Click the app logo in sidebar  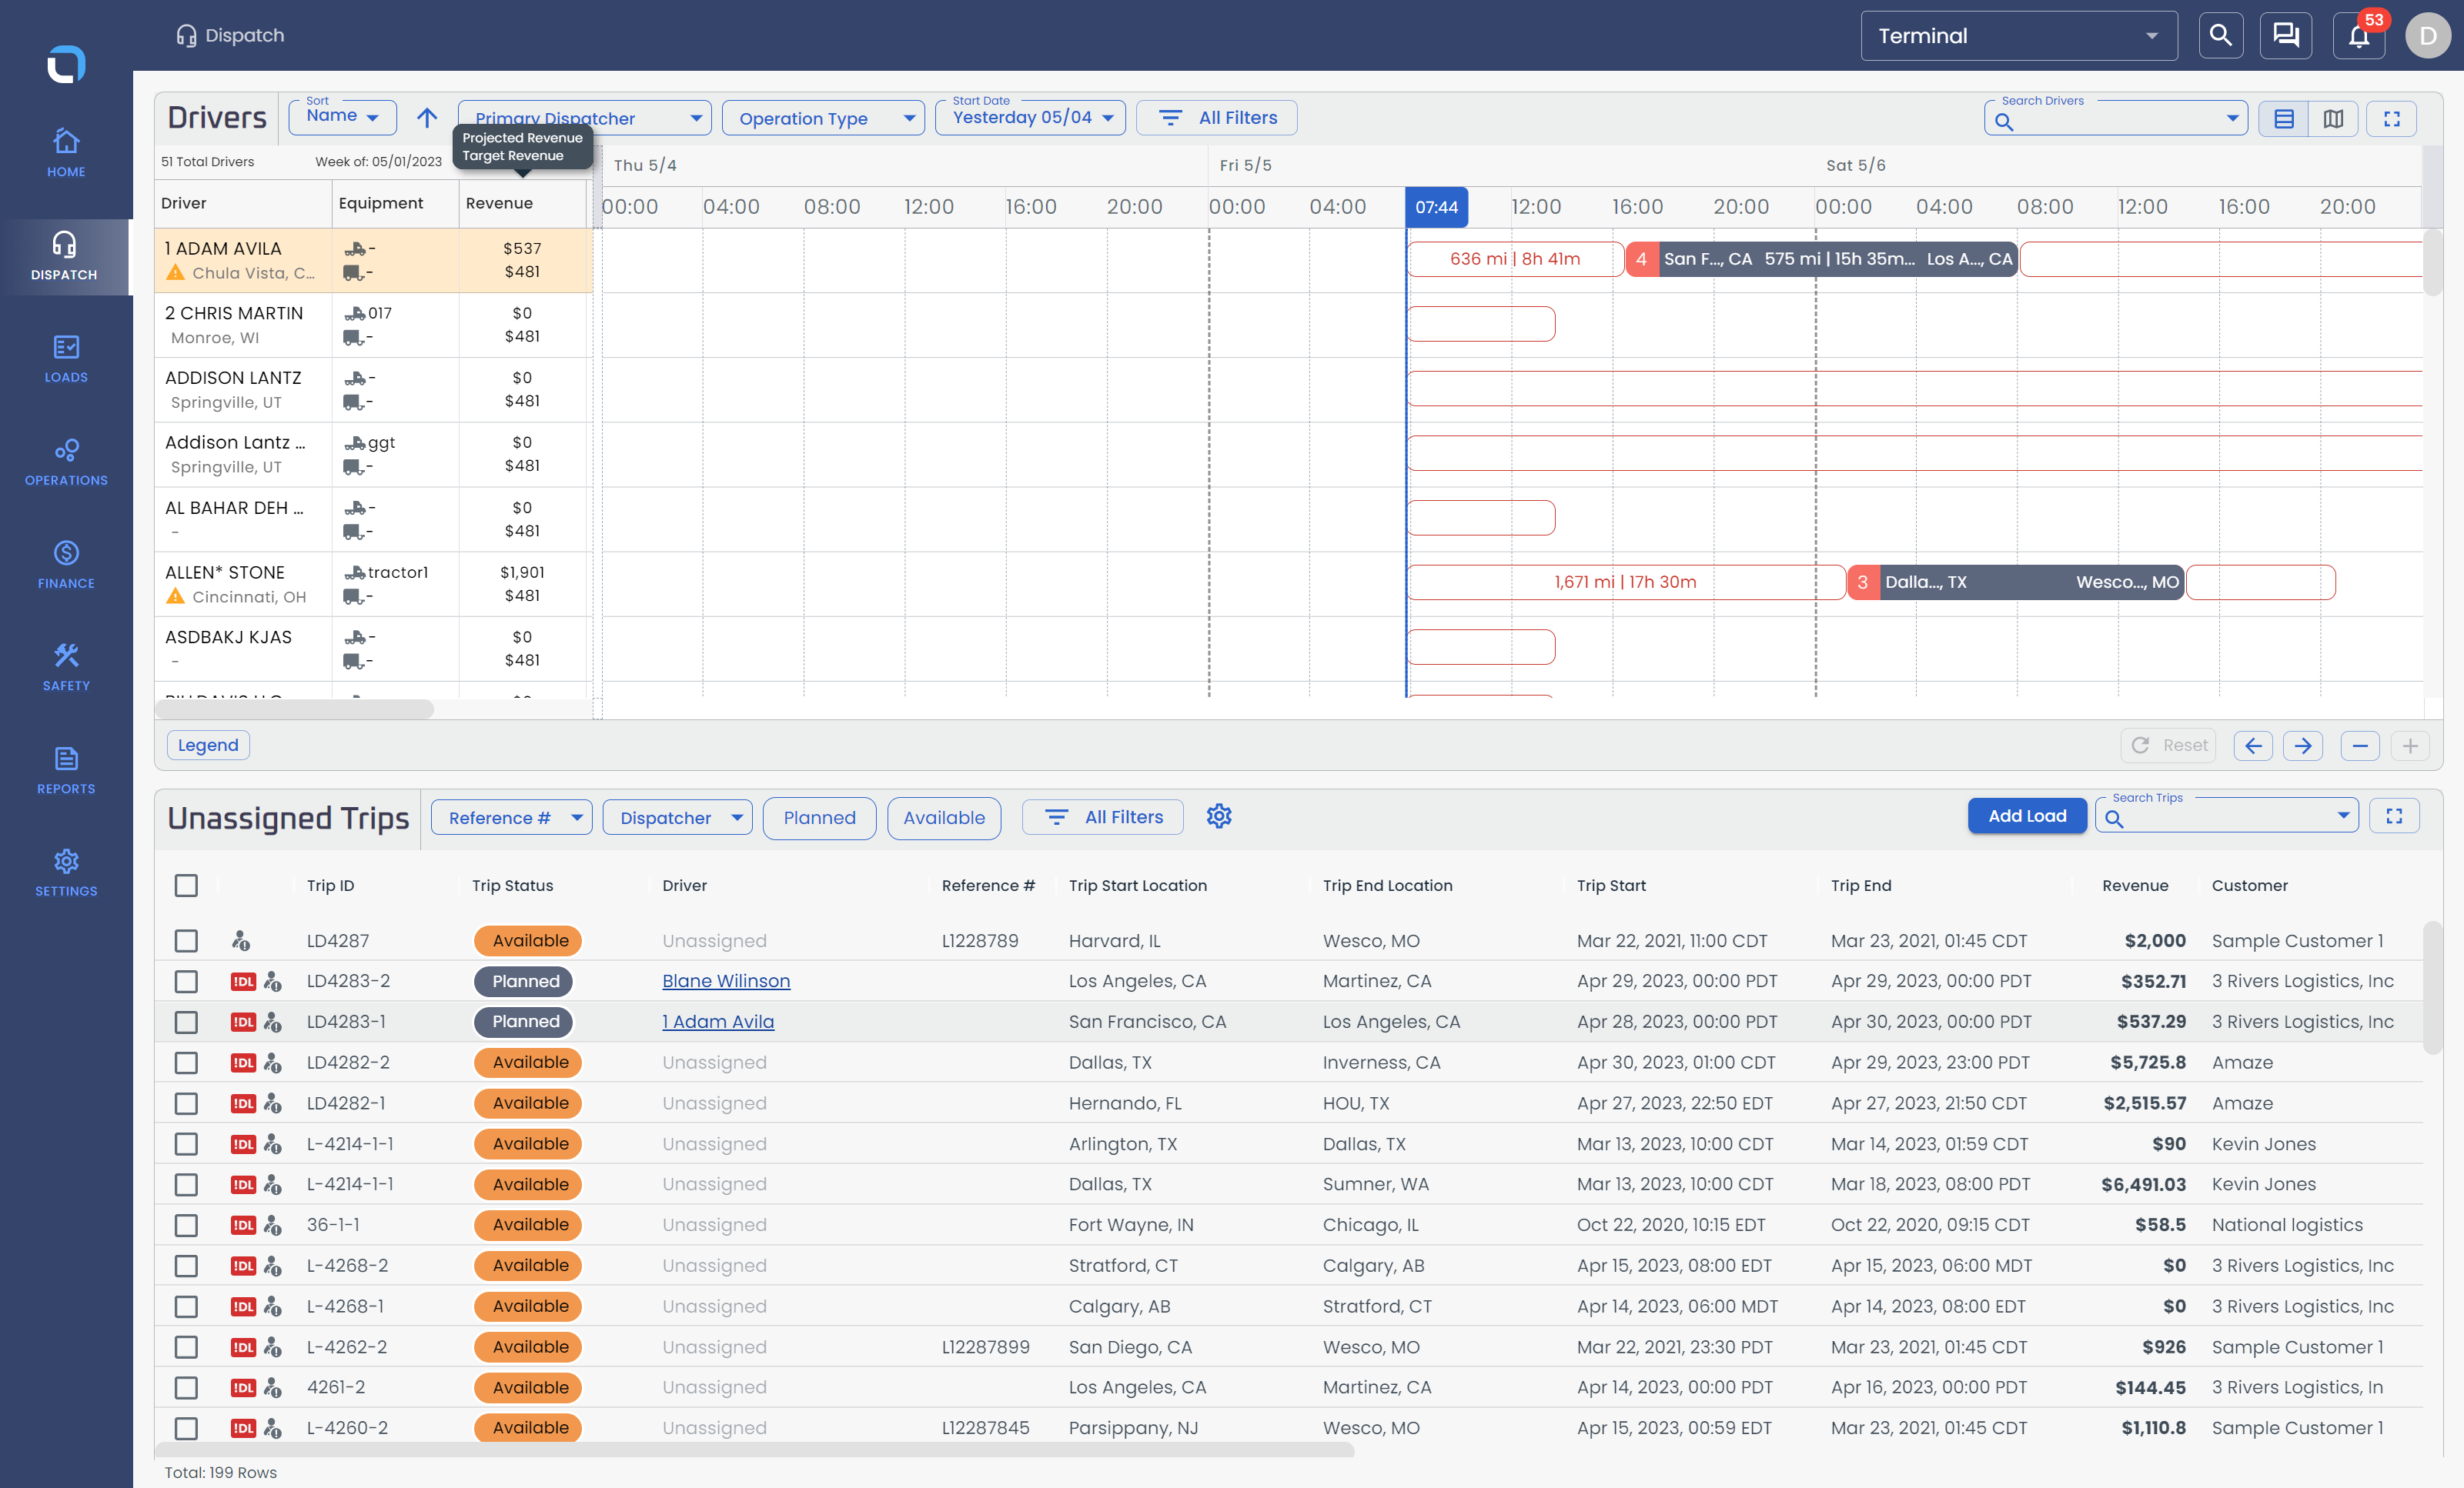(x=66, y=65)
